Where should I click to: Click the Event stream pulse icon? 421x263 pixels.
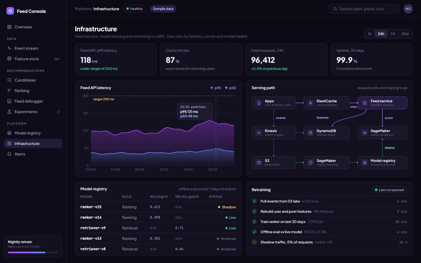[x=9, y=48]
